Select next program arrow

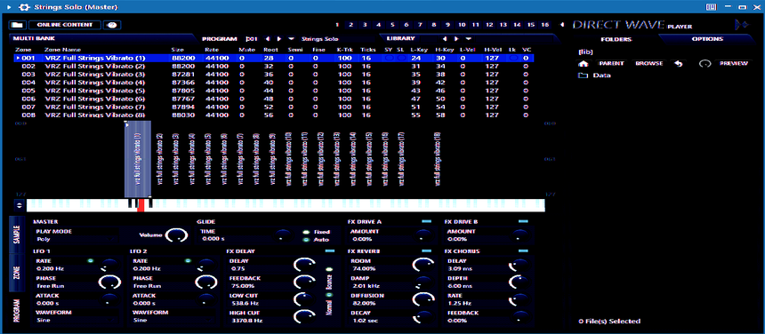coord(279,39)
